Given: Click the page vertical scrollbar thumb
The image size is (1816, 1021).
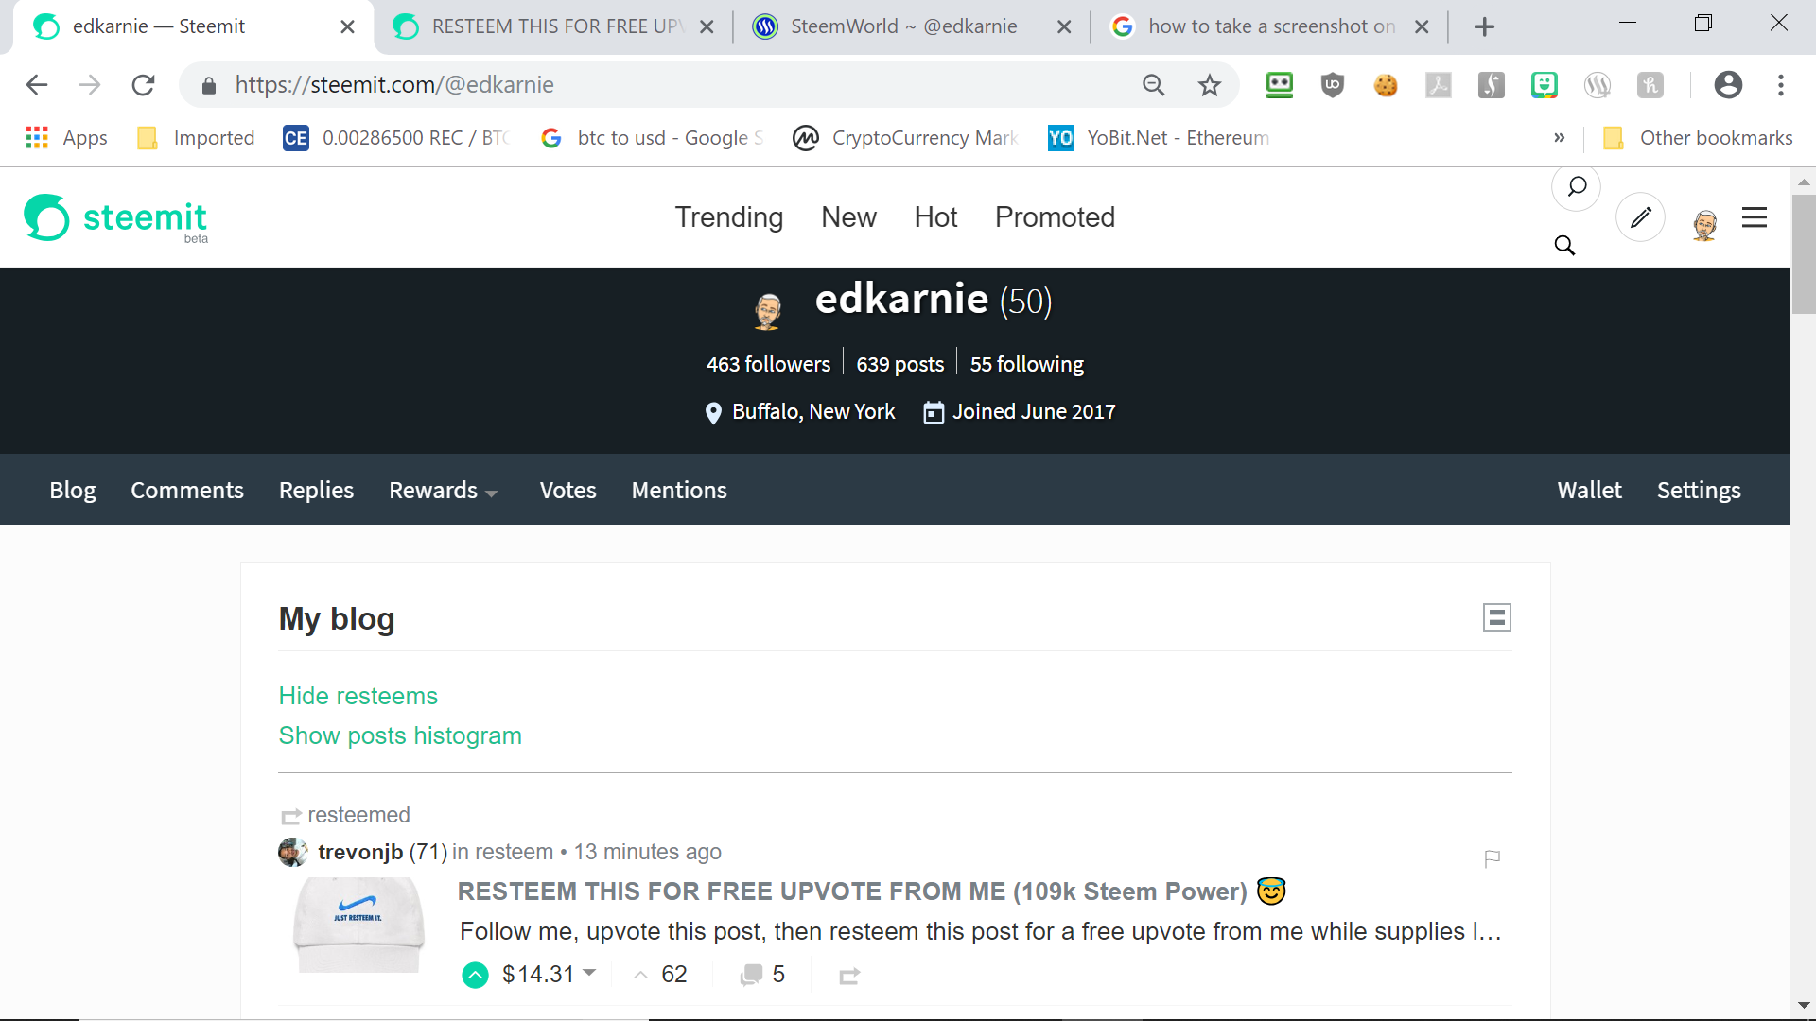Looking at the screenshot, I should click(x=1804, y=253).
